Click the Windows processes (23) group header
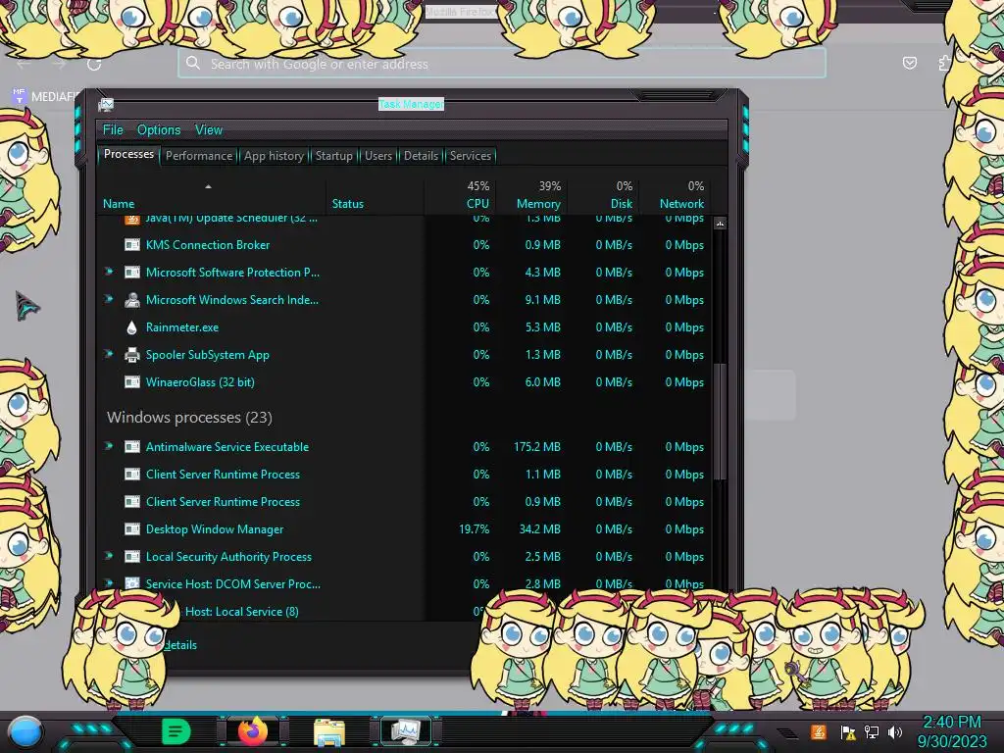 [x=189, y=418]
